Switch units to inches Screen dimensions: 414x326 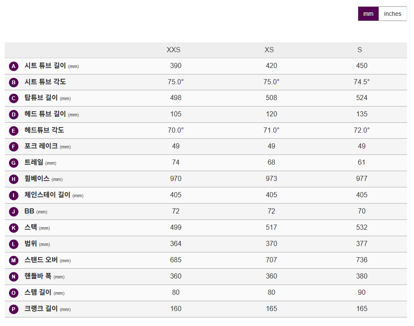[393, 14]
